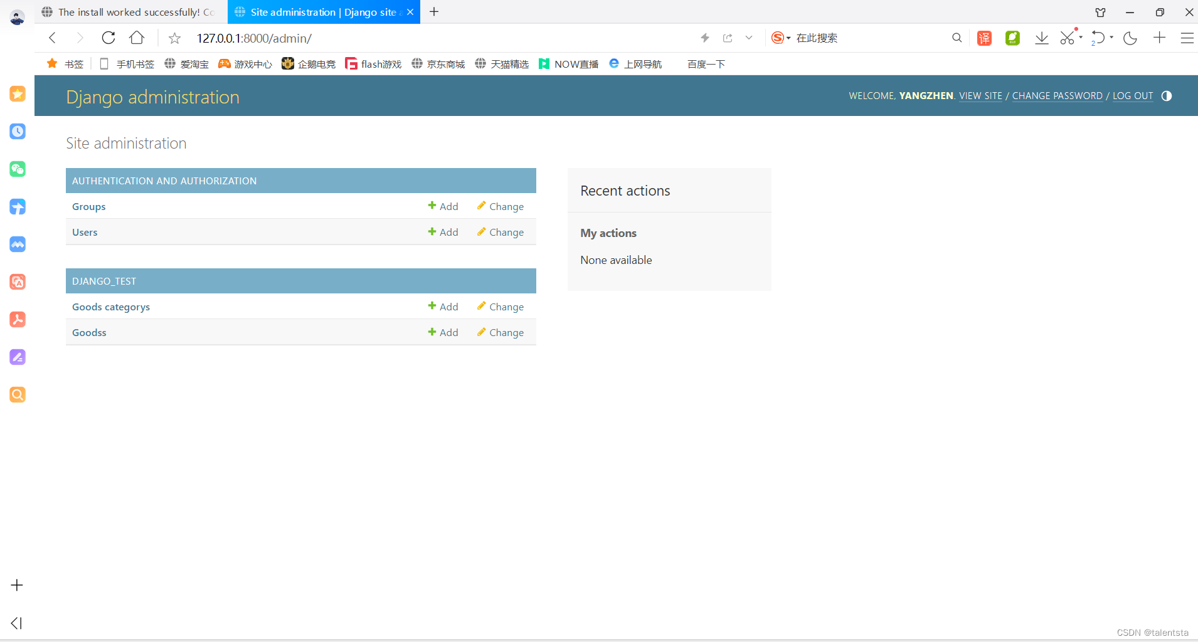1198x642 pixels.
Task: Click the LOG OUT link
Action: click(x=1132, y=96)
